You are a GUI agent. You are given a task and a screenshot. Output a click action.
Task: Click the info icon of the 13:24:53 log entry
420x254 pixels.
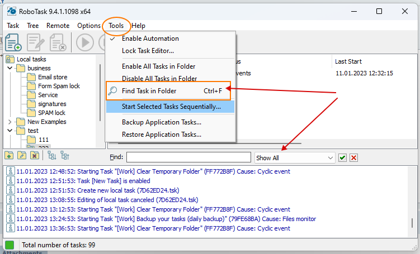pos(11,219)
